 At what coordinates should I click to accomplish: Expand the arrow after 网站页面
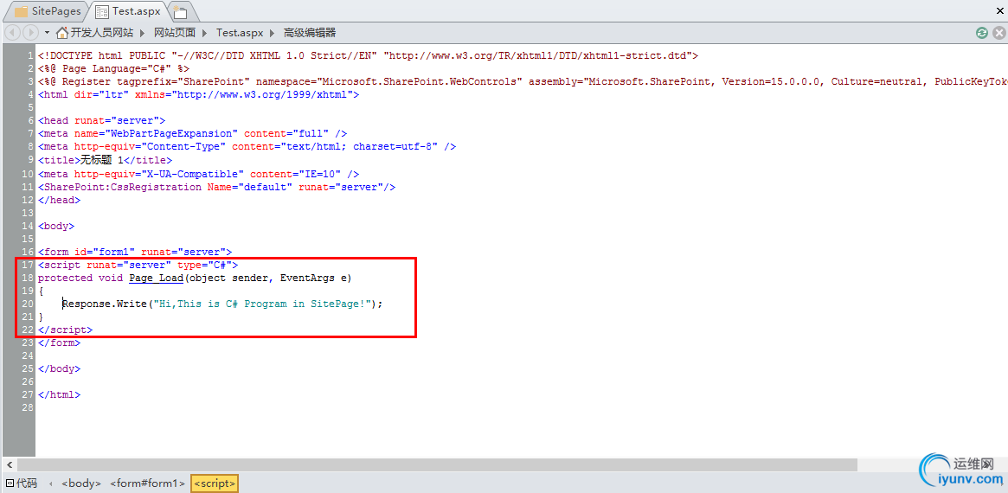pyautogui.click(x=205, y=33)
